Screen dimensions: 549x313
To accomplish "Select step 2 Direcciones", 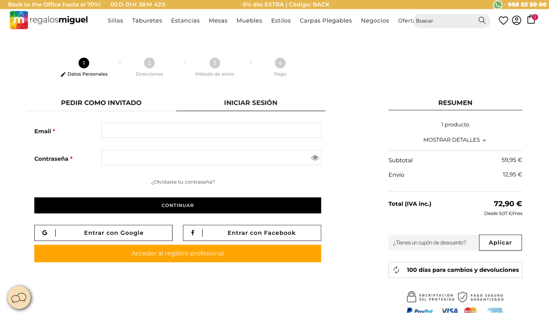I will (x=149, y=67).
